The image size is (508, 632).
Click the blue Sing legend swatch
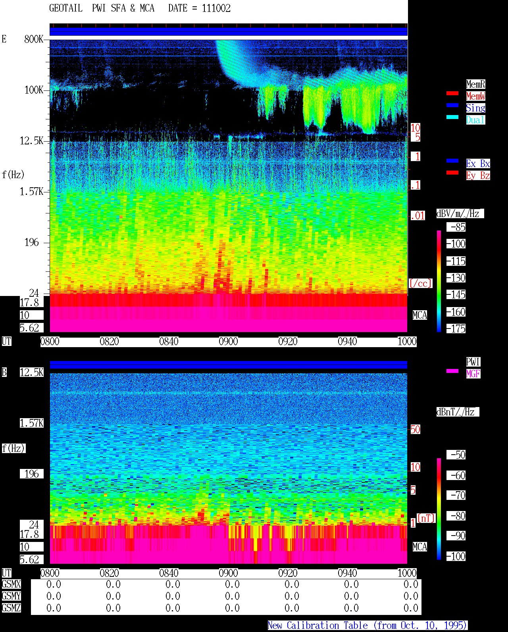pyautogui.click(x=452, y=106)
